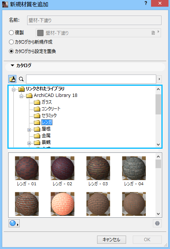This screenshot has height=249, width=170.
Task: Select brick sphere thumbnail below レンガ - 01
Action: (27, 204)
